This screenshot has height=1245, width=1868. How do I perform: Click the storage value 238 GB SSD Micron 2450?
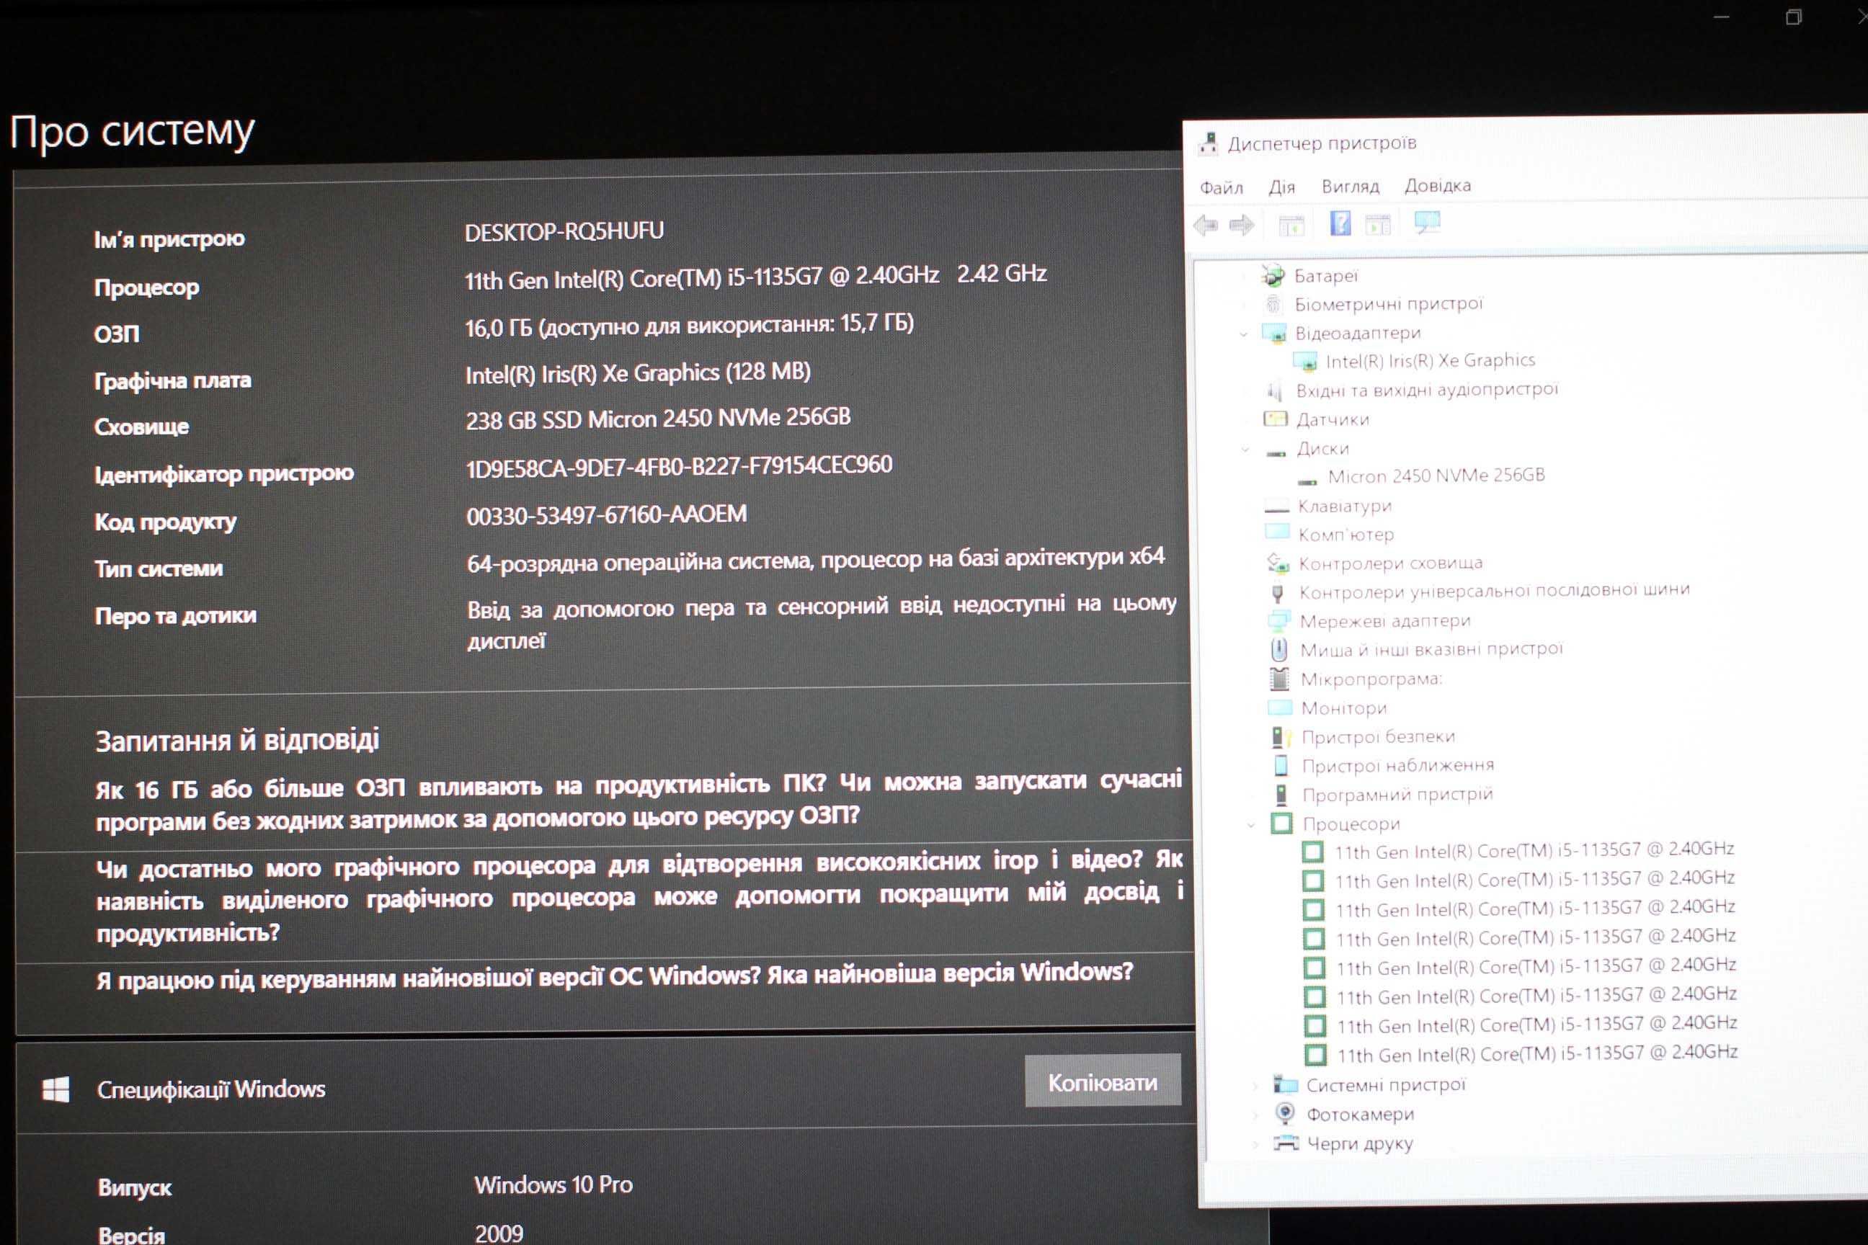point(657,419)
